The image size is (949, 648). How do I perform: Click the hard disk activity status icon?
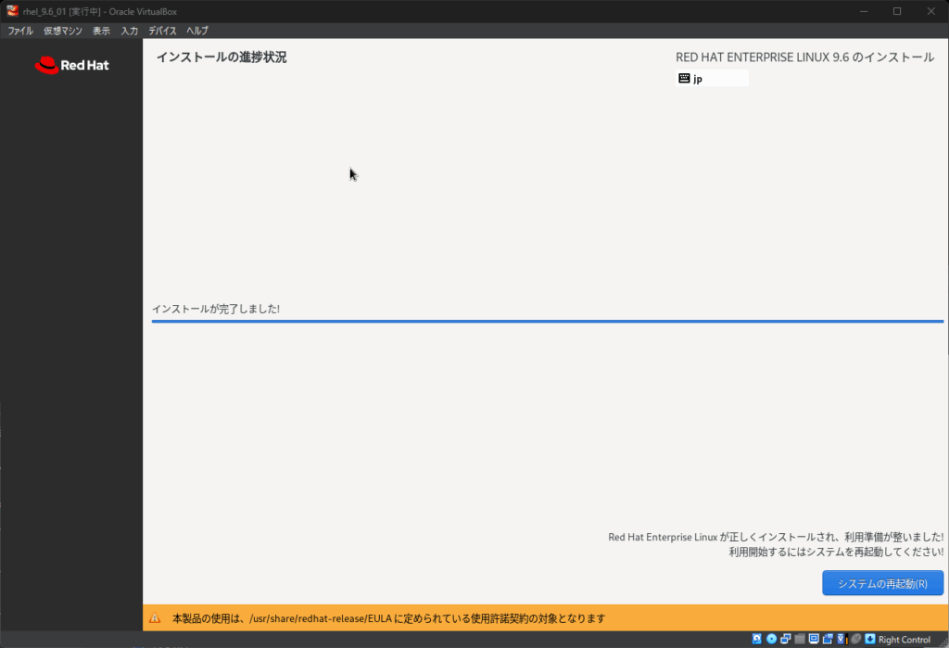click(x=756, y=639)
